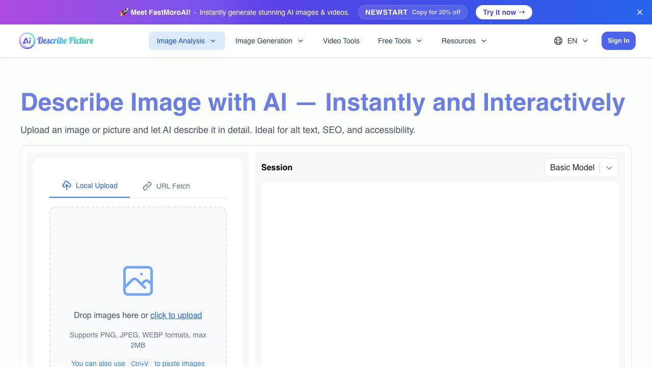Image resolution: width=652 pixels, height=367 pixels.
Task: Click the Session heading text
Action: click(277, 167)
